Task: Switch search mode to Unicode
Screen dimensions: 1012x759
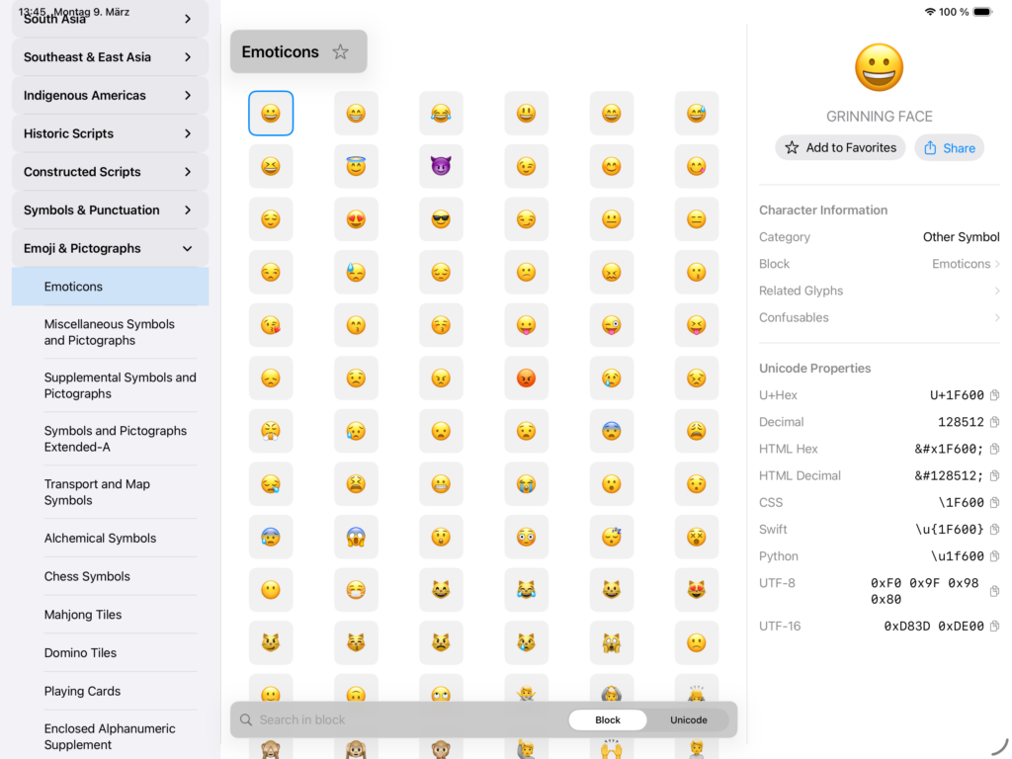Action: coord(688,719)
